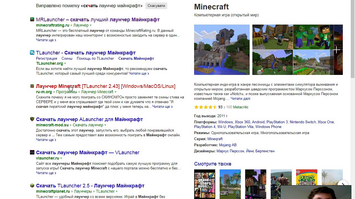355x199 pixels.
Task: Click the Xbox One platform link
Action: (326, 122)
